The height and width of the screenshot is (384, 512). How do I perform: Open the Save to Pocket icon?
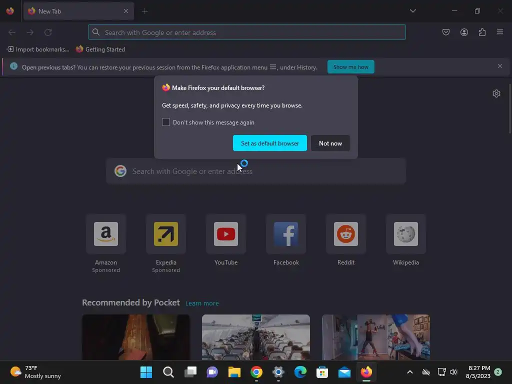(x=446, y=32)
